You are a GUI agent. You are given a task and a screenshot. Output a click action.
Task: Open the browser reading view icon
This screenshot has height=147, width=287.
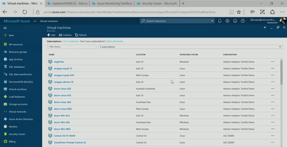232,12
